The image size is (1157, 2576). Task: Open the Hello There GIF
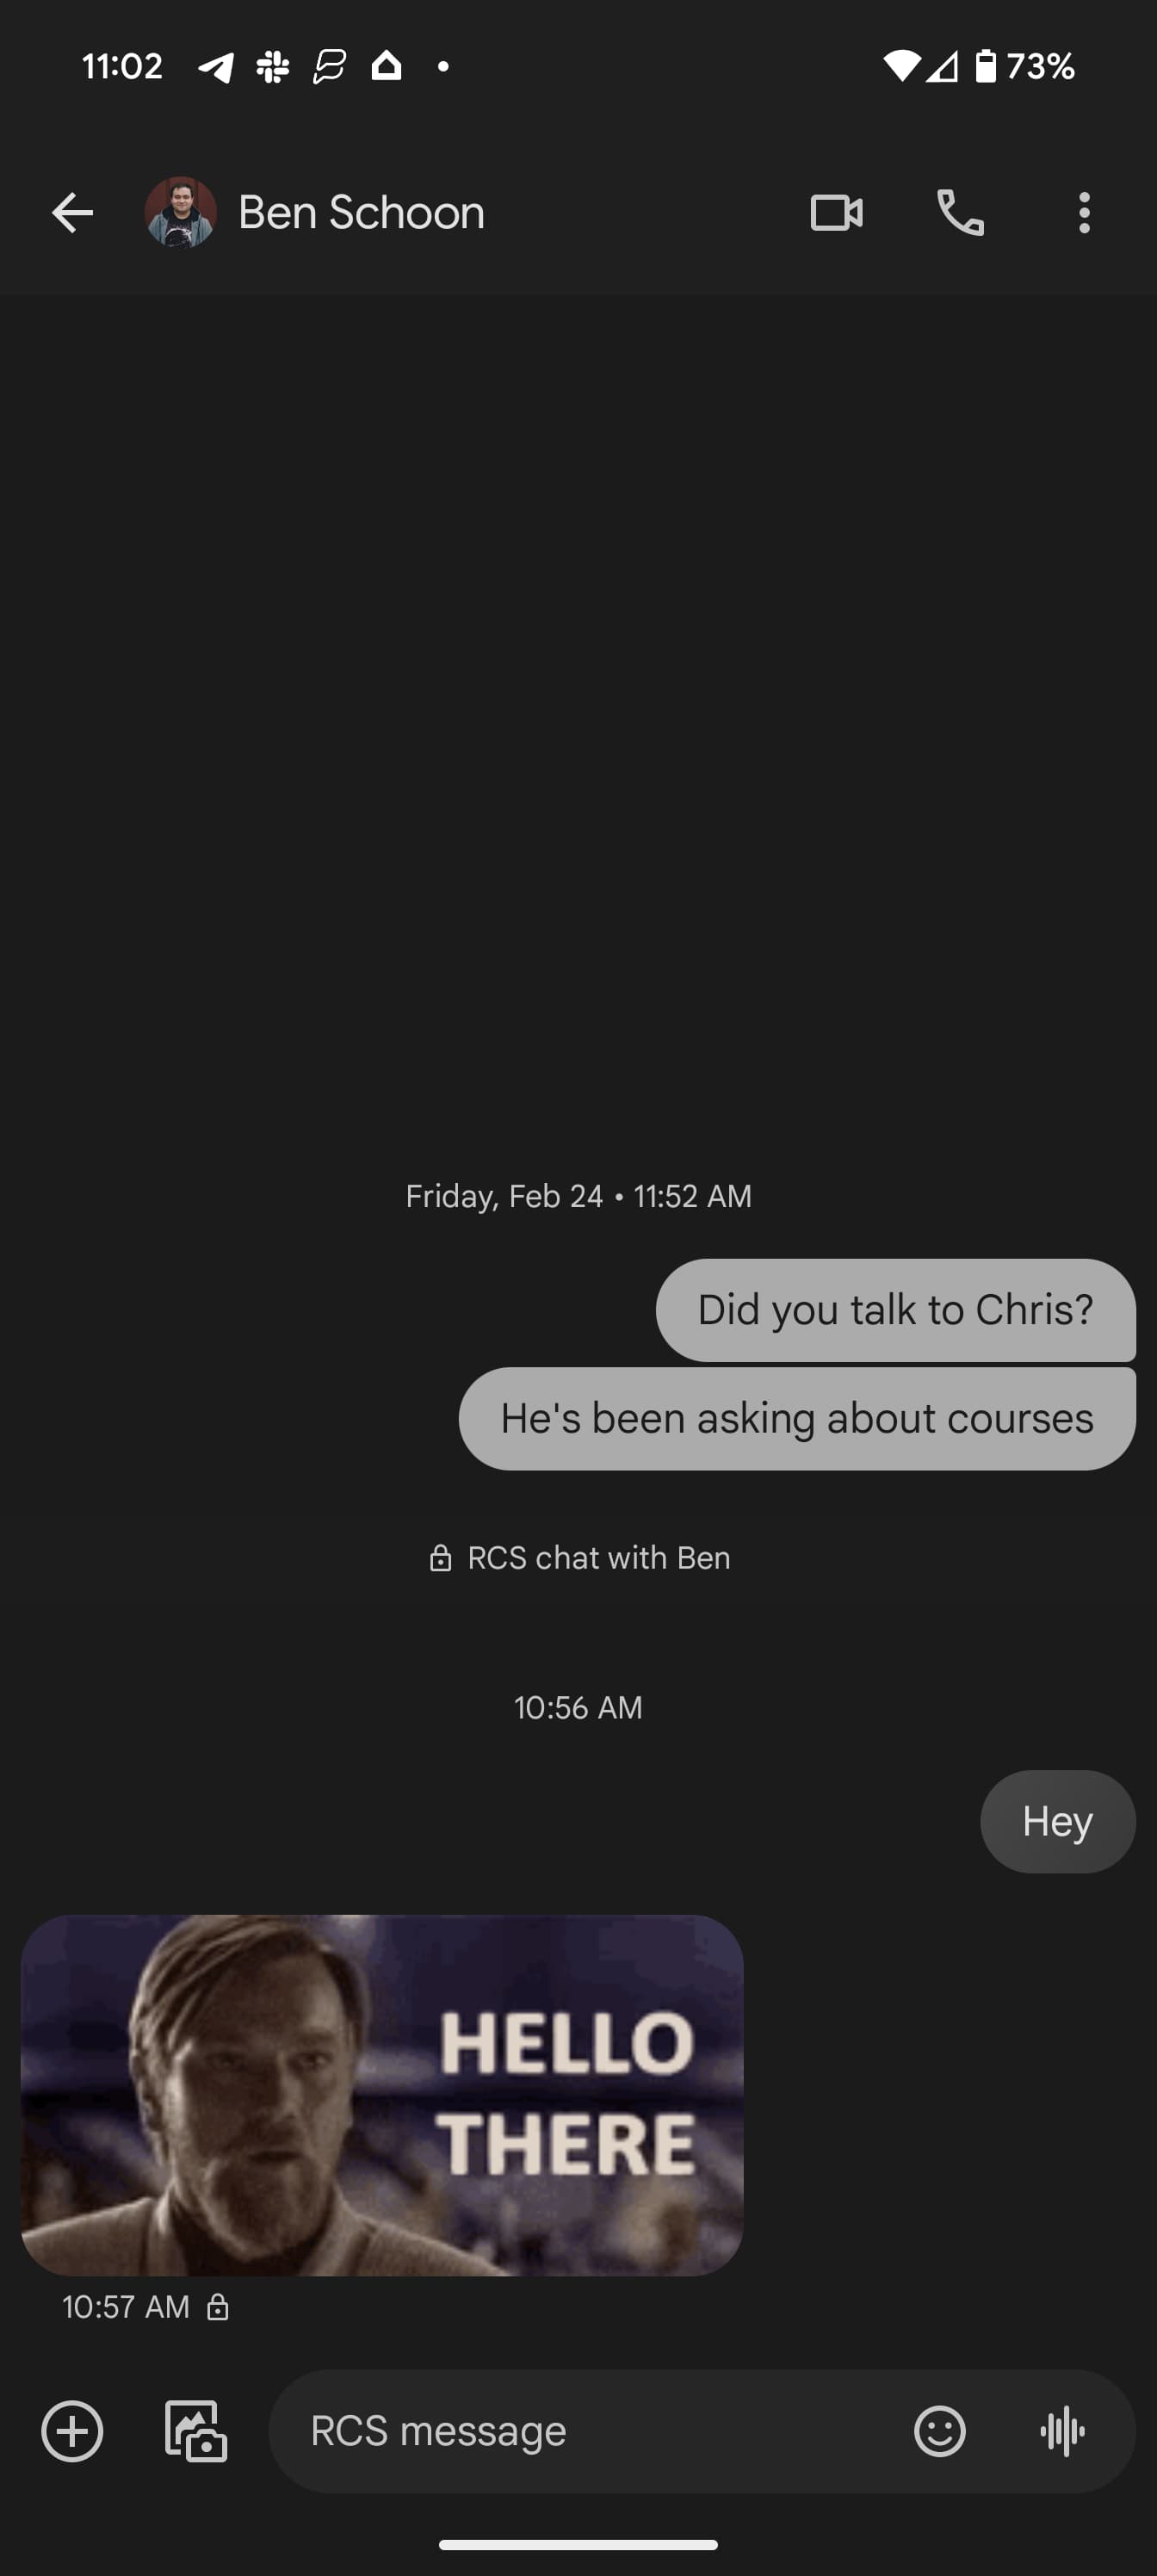tap(382, 2095)
